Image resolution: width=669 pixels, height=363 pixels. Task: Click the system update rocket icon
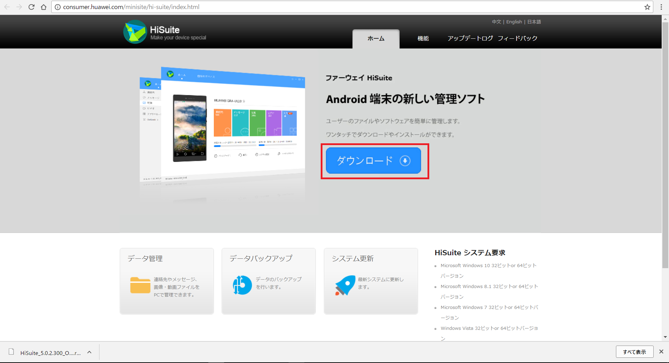345,285
